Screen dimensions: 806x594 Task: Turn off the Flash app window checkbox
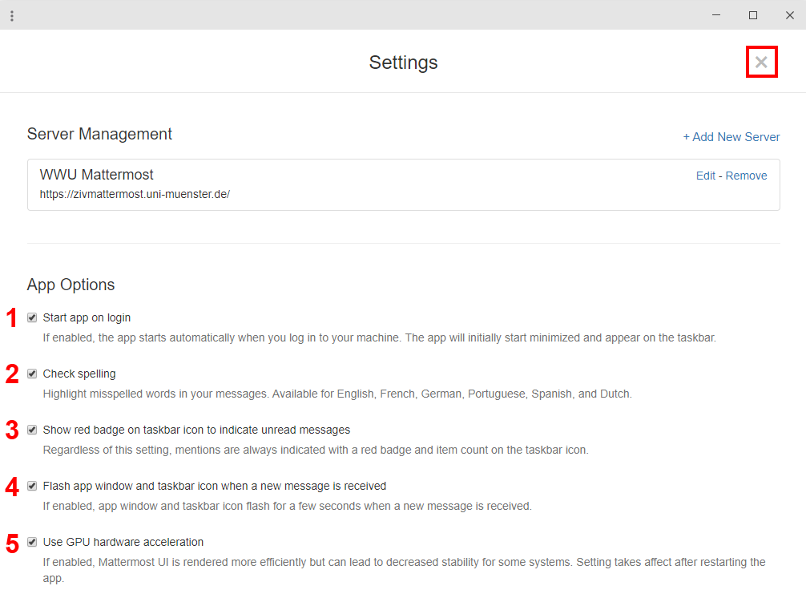pyautogui.click(x=32, y=486)
